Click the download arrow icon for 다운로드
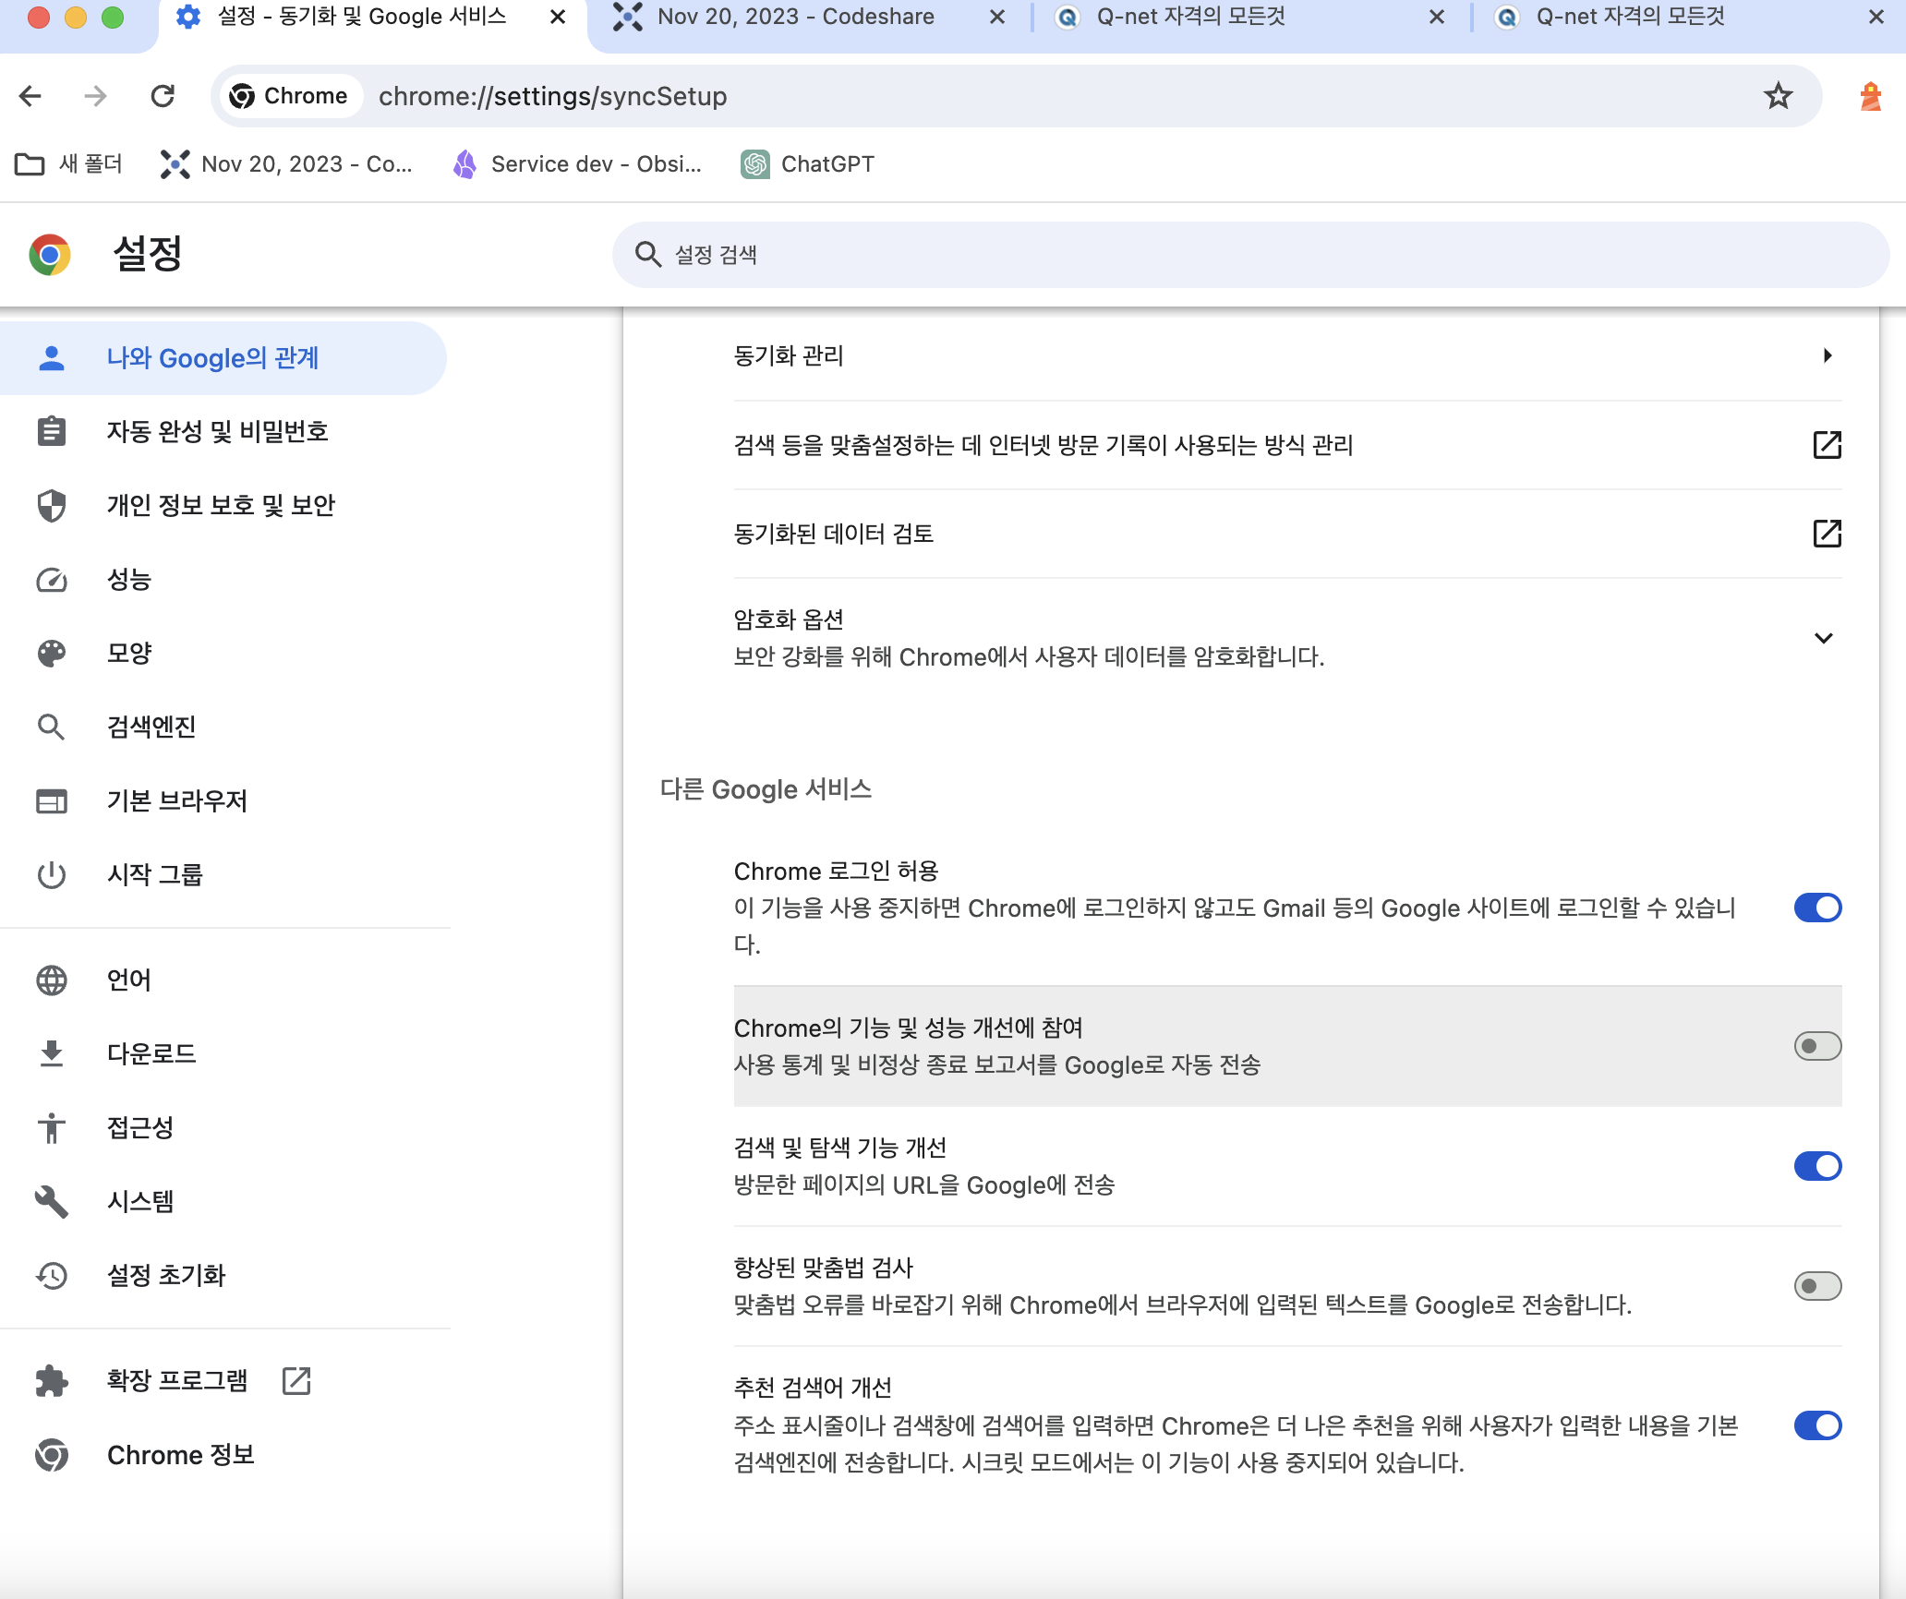 click(x=52, y=1053)
